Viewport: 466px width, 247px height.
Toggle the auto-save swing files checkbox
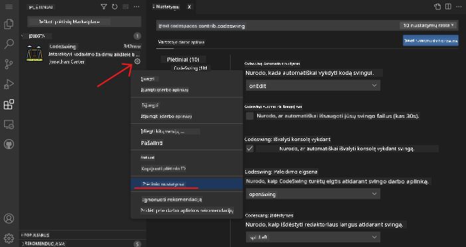tap(250, 116)
